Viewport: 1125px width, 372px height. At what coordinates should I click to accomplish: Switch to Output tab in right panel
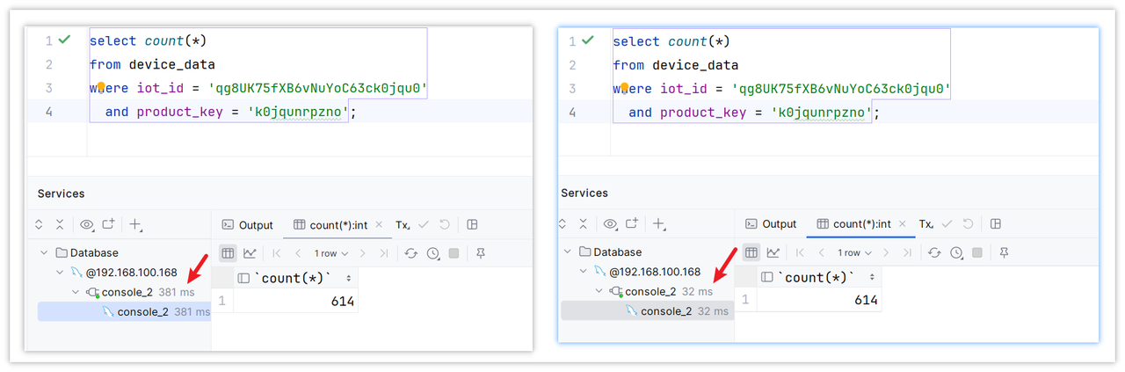771,224
